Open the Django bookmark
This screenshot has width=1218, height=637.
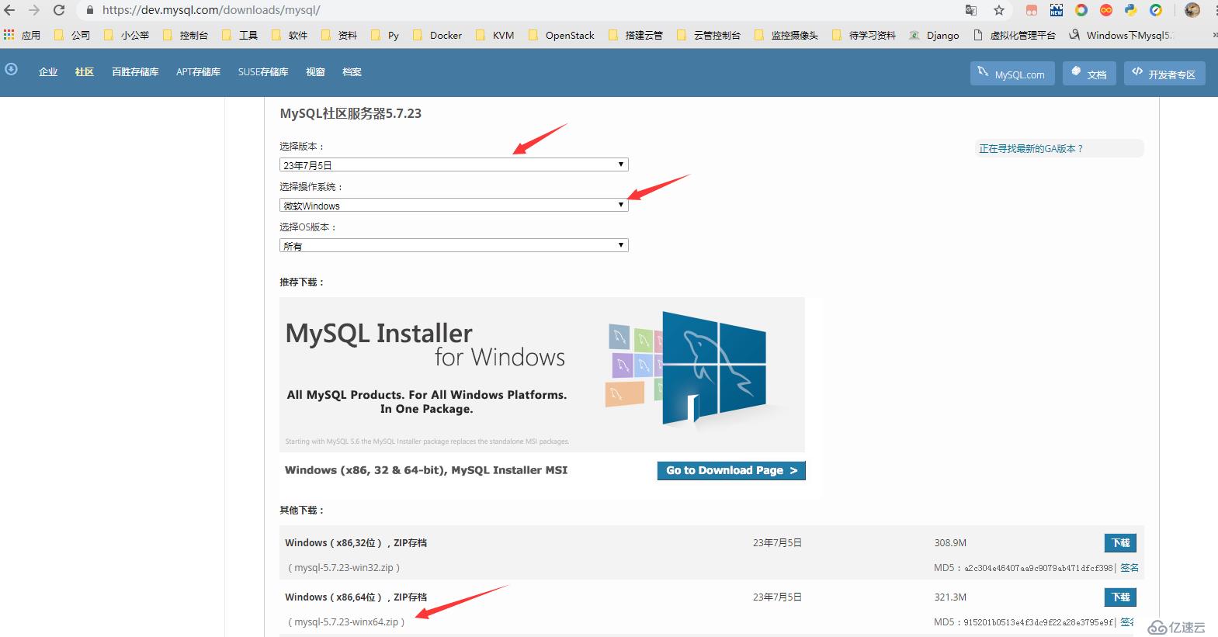[x=935, y=35]
